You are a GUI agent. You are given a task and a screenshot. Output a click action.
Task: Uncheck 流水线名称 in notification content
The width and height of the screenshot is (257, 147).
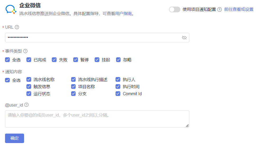coord(29,79)
